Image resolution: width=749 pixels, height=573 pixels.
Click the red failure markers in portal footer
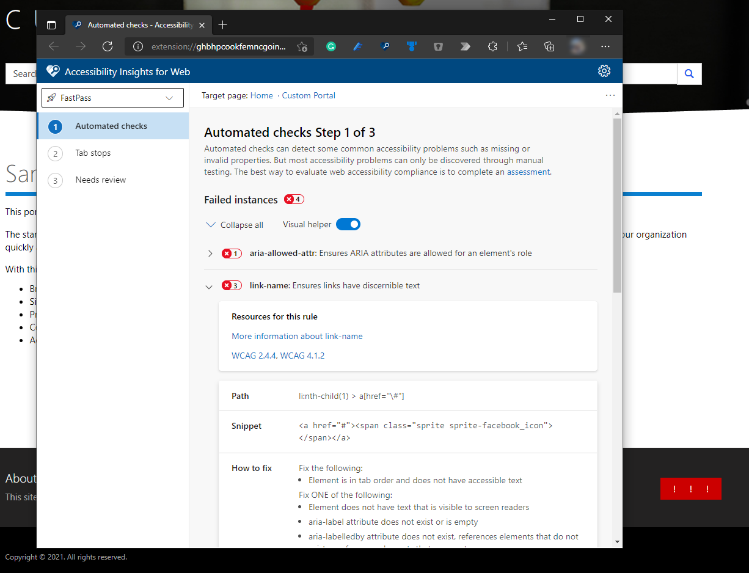point(691,489)
